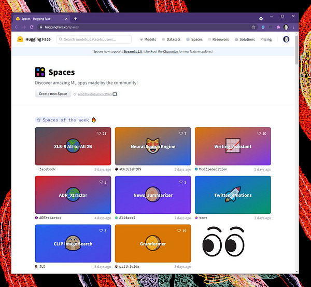Viewport: 311px width, 287px height.
Task: Open the Streamlit 1.0 announcement link
Action: pos(134,51)
